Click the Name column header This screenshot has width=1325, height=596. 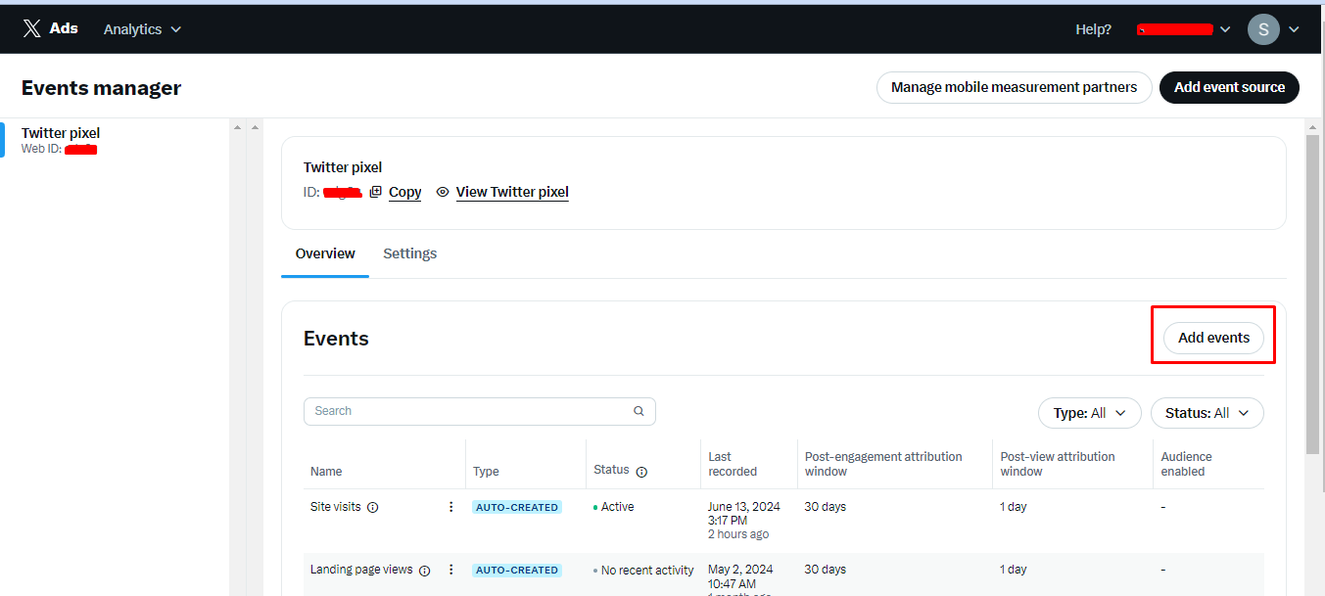pyautogui.click(x=326, y=472)
